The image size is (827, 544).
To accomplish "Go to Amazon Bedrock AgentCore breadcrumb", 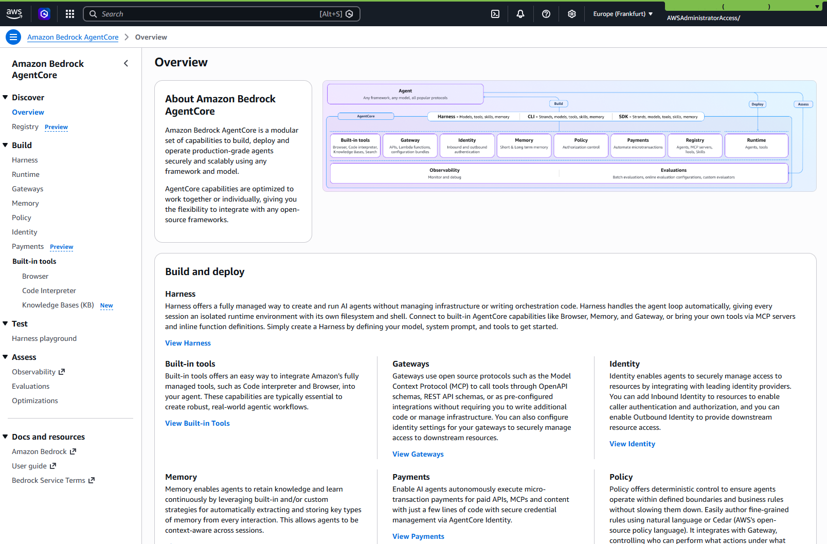I will tap(73, 37).
